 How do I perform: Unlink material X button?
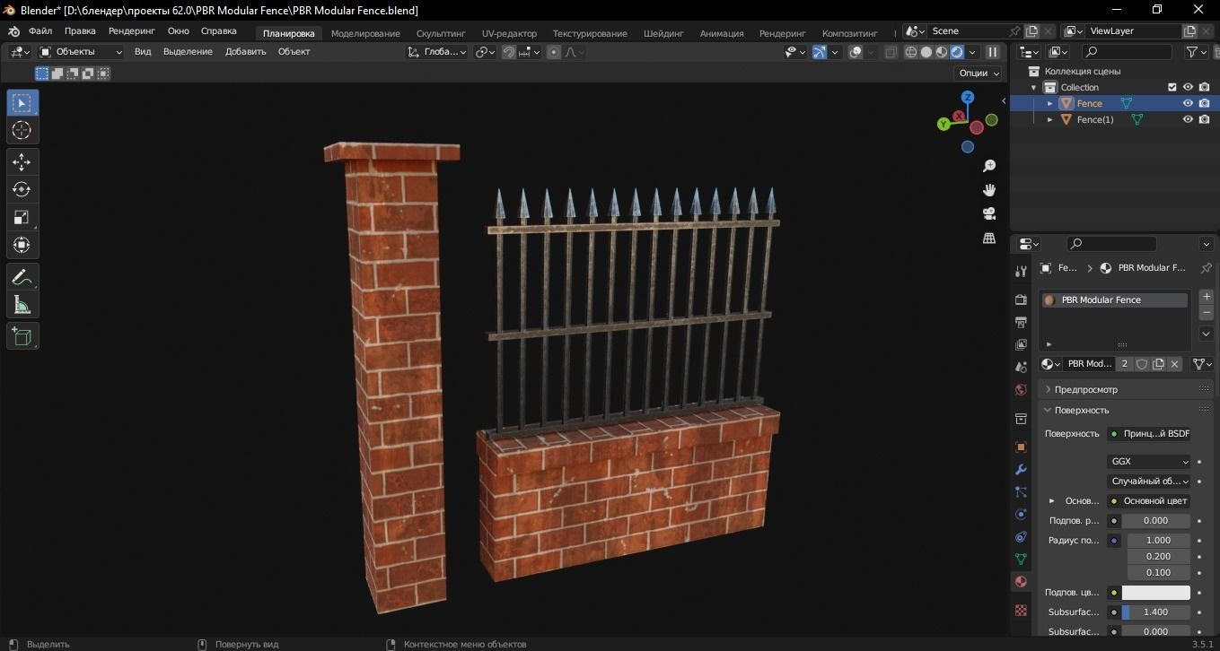(x=1174, y=364)
